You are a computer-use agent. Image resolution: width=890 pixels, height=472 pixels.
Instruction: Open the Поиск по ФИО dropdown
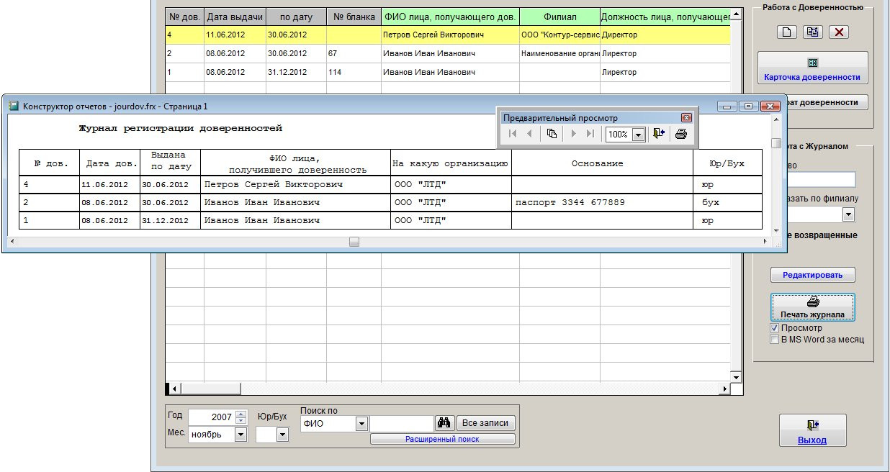[x=361, y=424]
